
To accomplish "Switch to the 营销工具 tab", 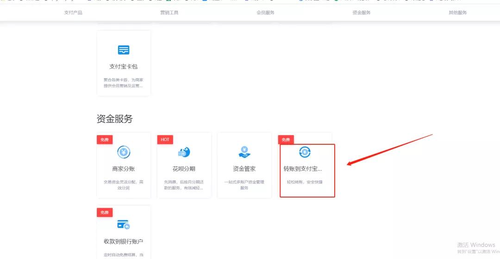I will pyautogui.click(x=169, y=12).
